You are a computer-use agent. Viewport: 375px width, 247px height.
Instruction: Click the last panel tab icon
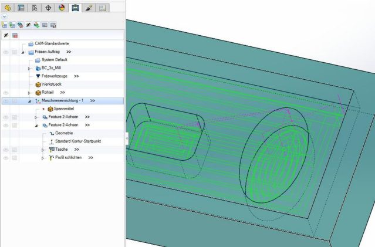click(102, 8)
